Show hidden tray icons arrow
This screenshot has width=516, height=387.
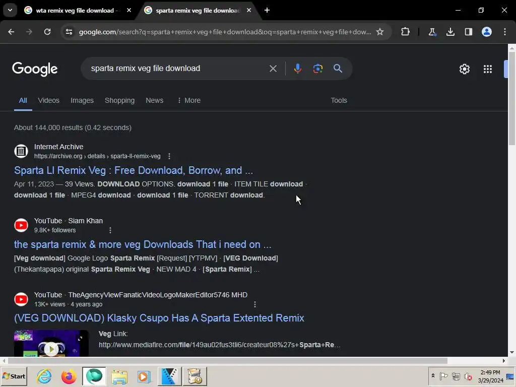tap(433, 376)
